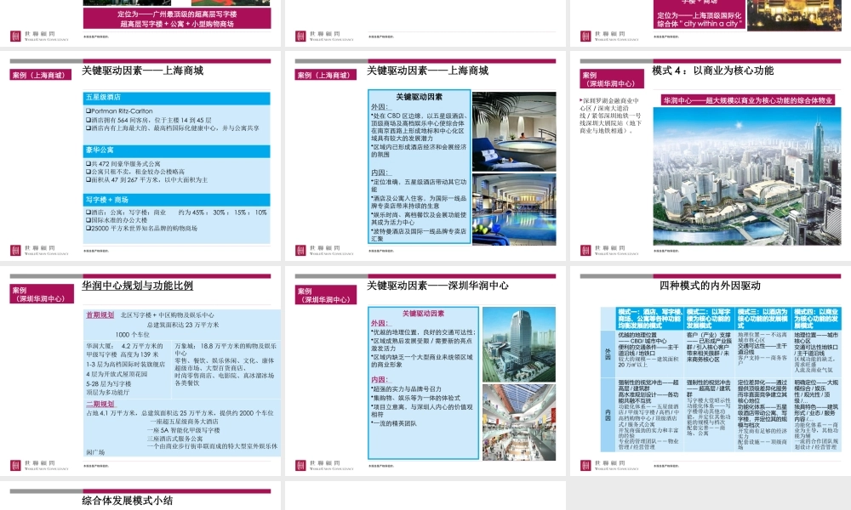Viewport: 851px width, 510px height.
Task: Click the Shenzhen skyline aerial image
Action: tap(747, 176)
